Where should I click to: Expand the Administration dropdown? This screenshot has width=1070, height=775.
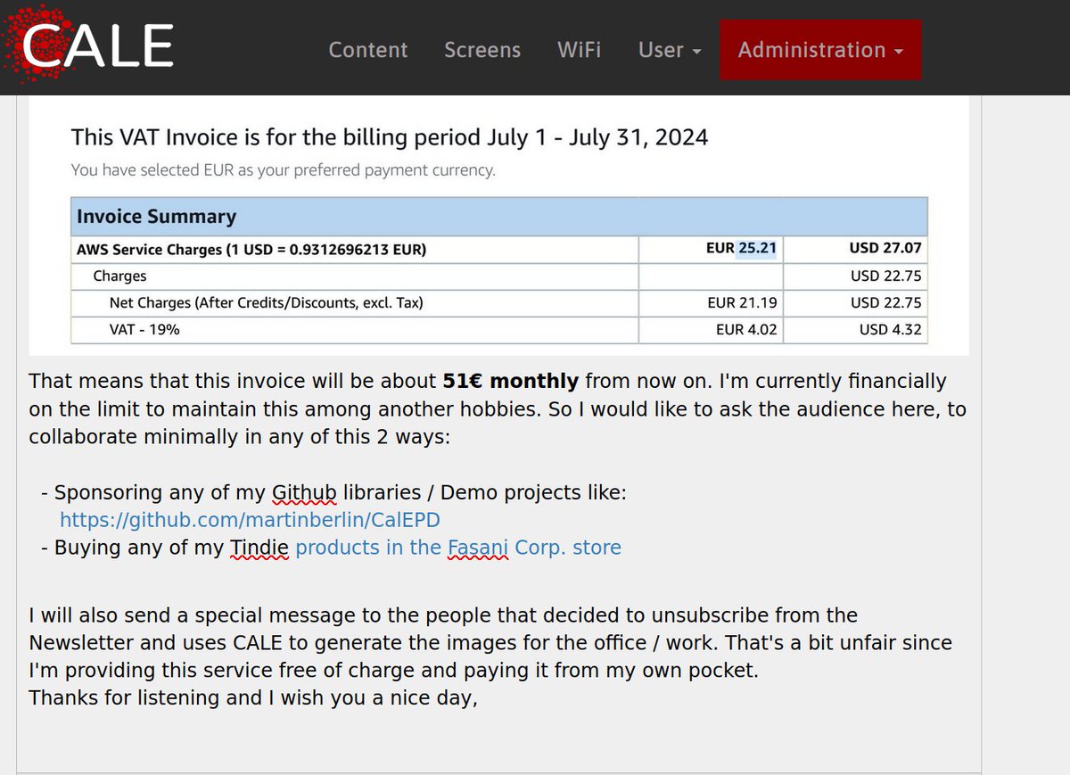pyautogui.click(x=820, y=50)
